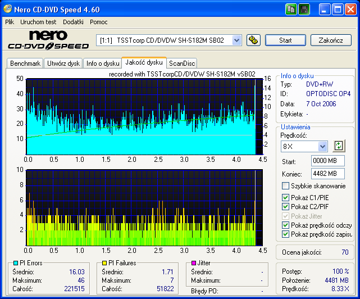This screenshot has width=360, height=299.
Task: Click the disabled Pokaż Jitter checkbox
Action: pyautogui.click(x=285, y=216)
